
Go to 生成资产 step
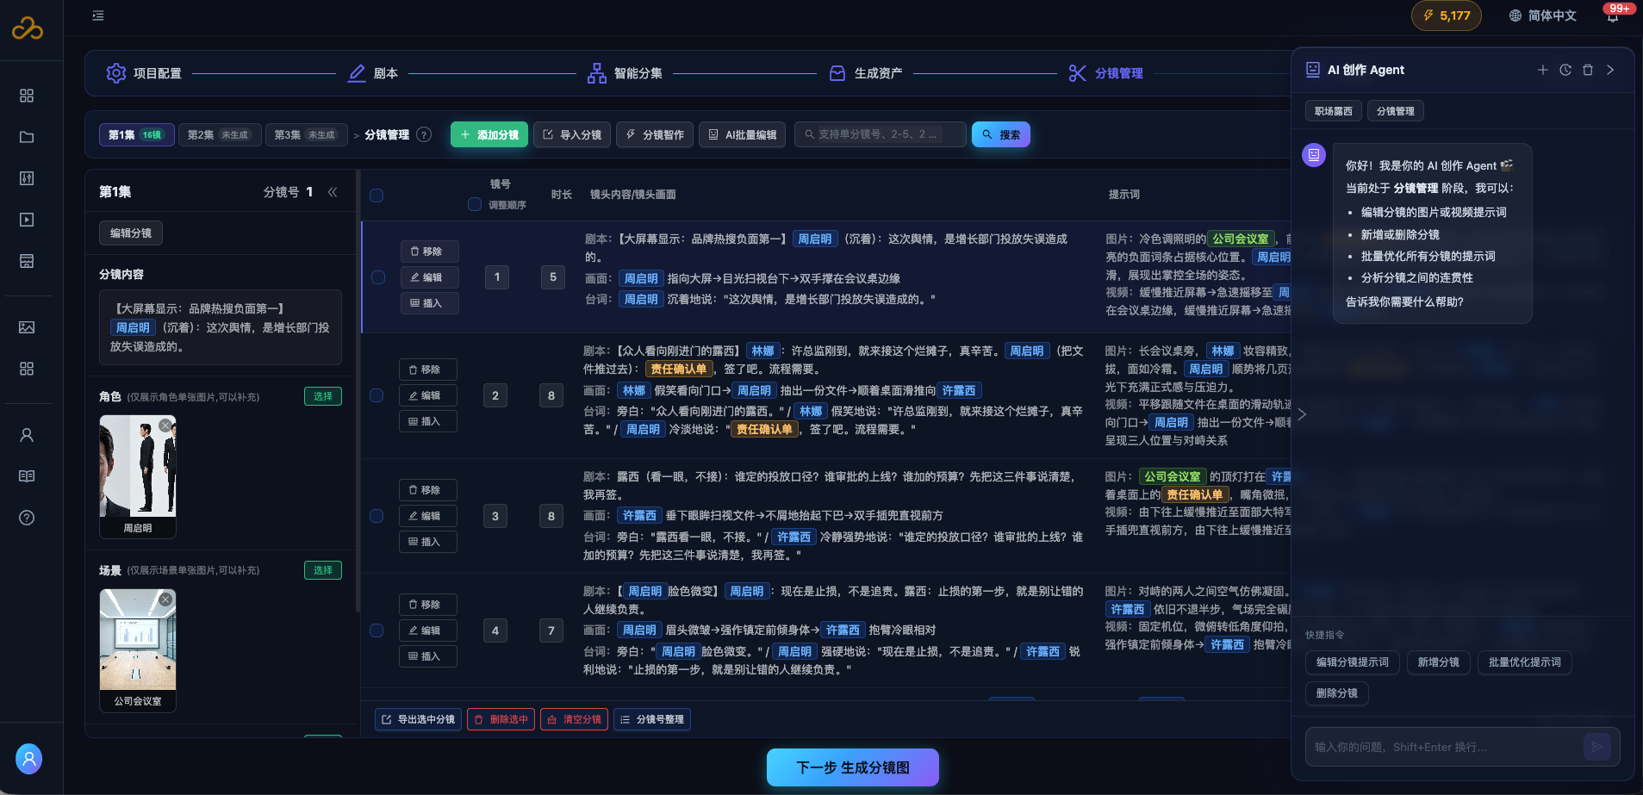click(x=866, y=73)
